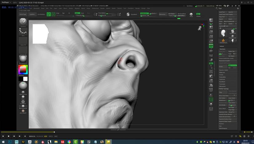254x144 pixels.
Task: Click the Zoom3D icon
Action: 211,81
